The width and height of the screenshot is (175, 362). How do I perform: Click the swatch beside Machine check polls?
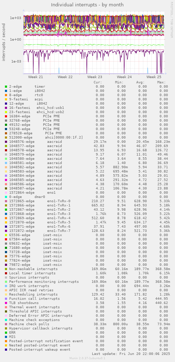click(x=6, y=324)
